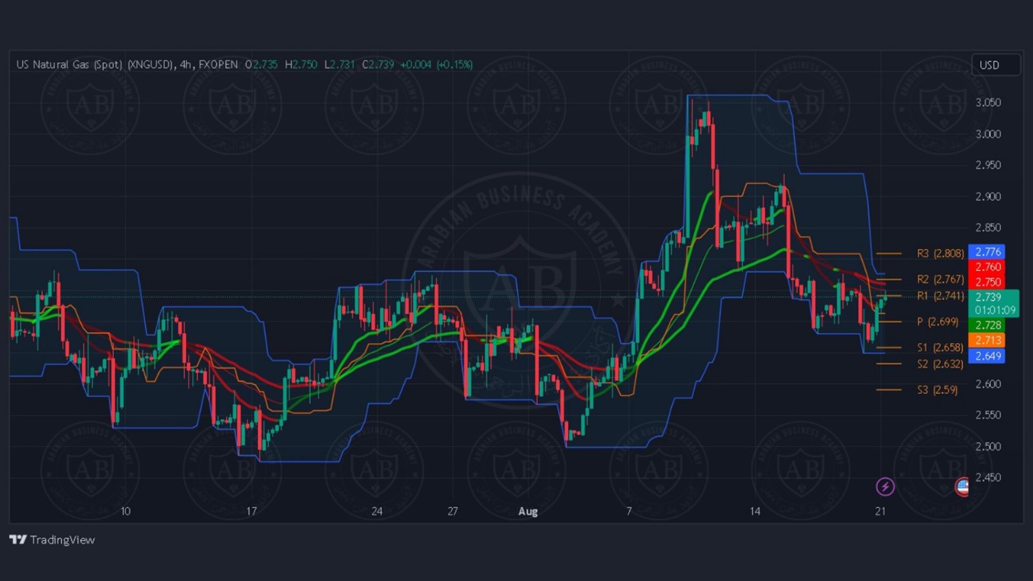Click the 3.050 price axis tick
This screenshot has height=581, width=1033.
988,103
